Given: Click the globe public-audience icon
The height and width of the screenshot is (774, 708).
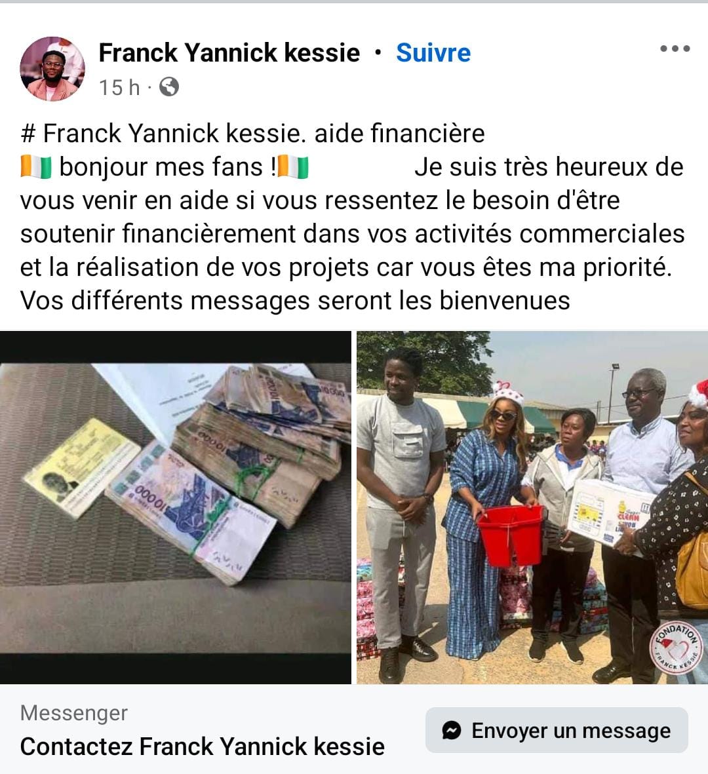Looking at the screenshot, I should [x=169, y=87].
